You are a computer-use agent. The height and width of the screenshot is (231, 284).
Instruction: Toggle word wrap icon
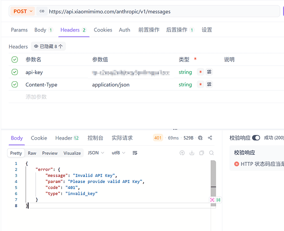pos(135,153)
